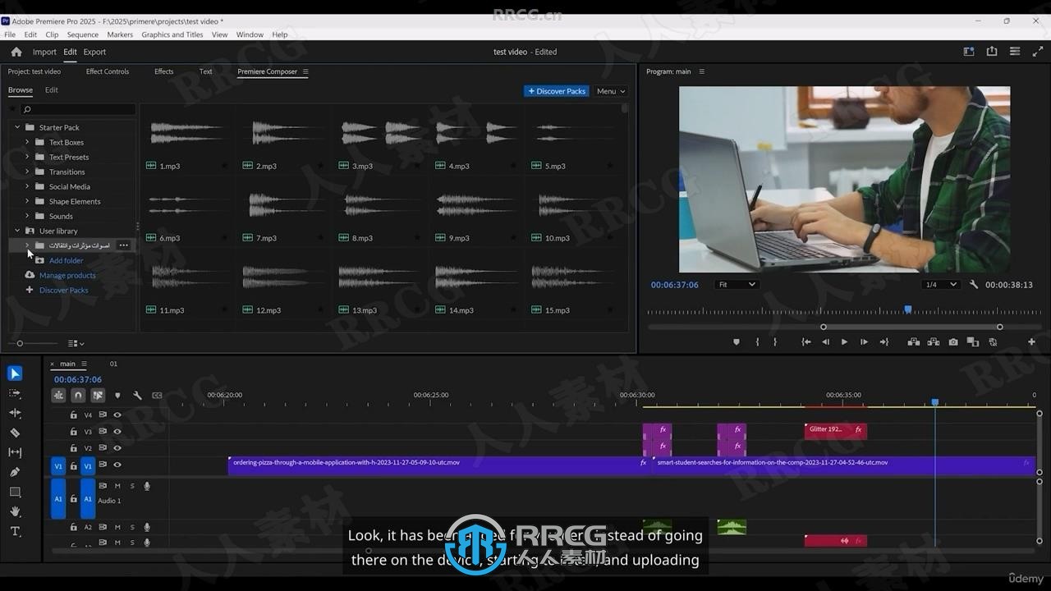The image size is (1051, 591).
Task: Toggle linked selection
Action: (98, 395)
